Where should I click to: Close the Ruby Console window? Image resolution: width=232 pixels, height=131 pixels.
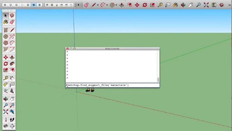coord(67,48)
